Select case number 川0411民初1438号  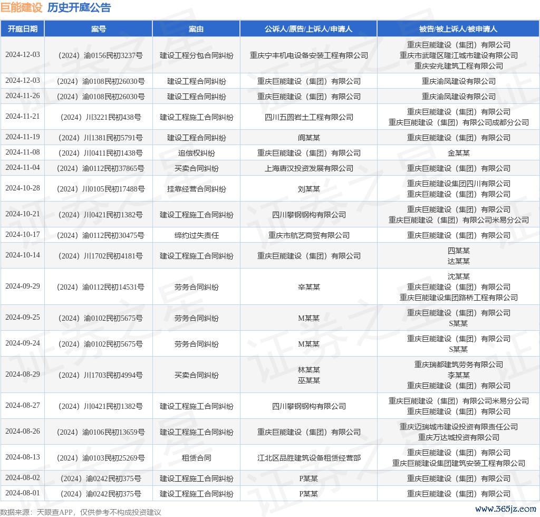coord(101,153)
